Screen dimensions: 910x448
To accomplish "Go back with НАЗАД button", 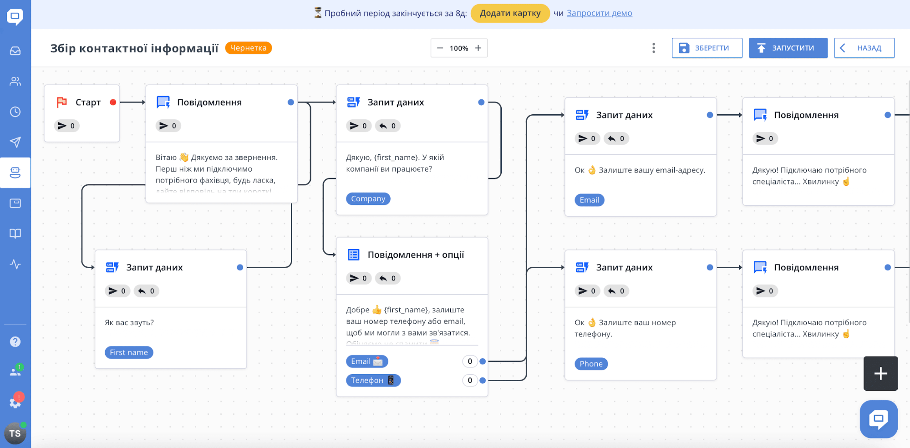I will point(864,48).
